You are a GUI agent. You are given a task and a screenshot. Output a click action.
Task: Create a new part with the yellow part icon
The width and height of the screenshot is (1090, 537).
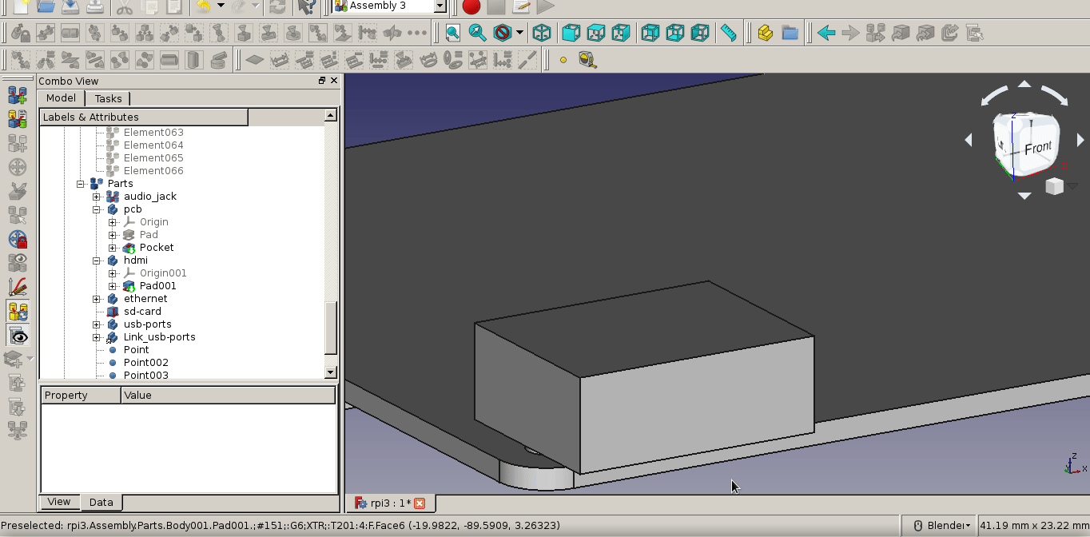tap(763, 33)
